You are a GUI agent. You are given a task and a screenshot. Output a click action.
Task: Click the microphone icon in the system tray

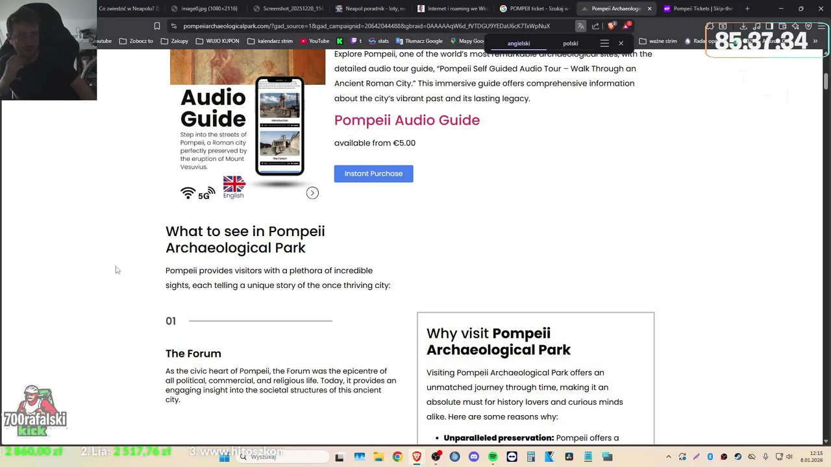pyautogui.click(x=765, y=457)
